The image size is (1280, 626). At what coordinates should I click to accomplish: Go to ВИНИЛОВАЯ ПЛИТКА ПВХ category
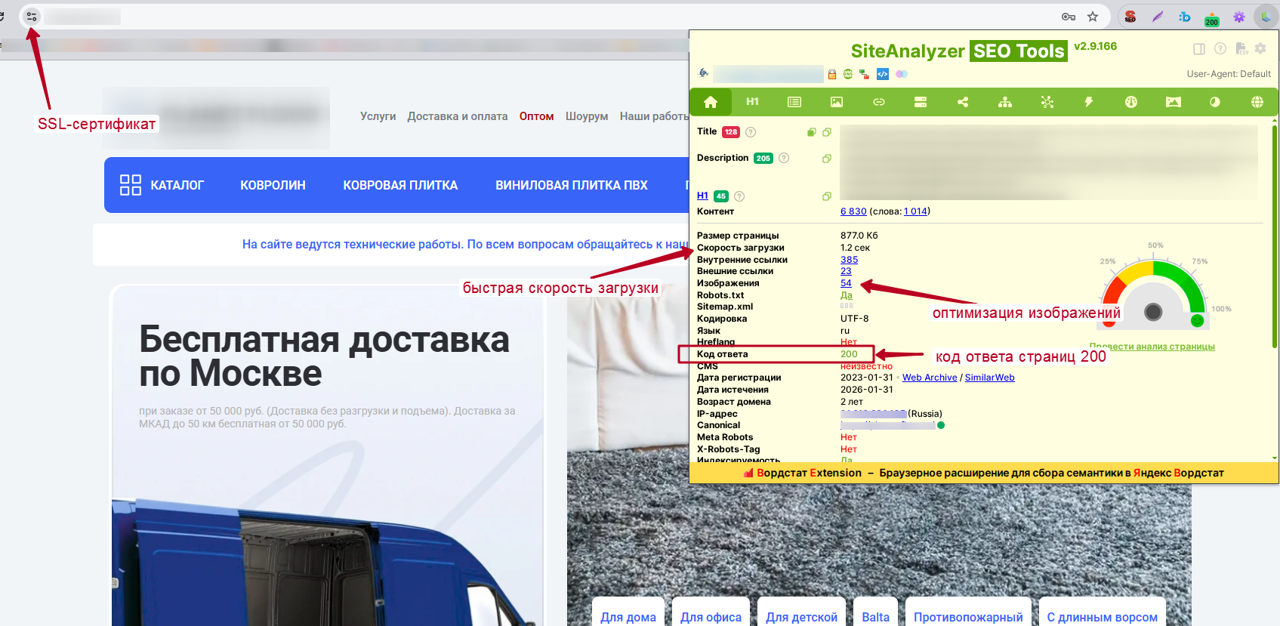572,185
